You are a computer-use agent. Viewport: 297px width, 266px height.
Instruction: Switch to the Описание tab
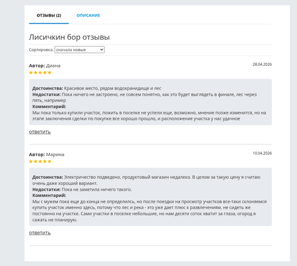point(89,15)
